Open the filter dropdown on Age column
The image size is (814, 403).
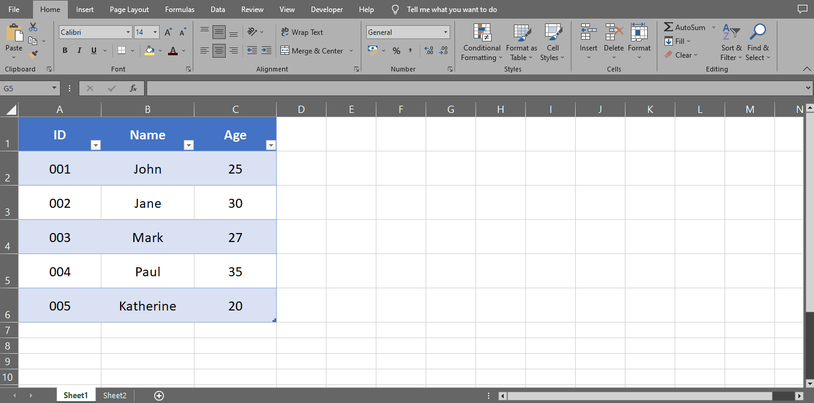271,145
